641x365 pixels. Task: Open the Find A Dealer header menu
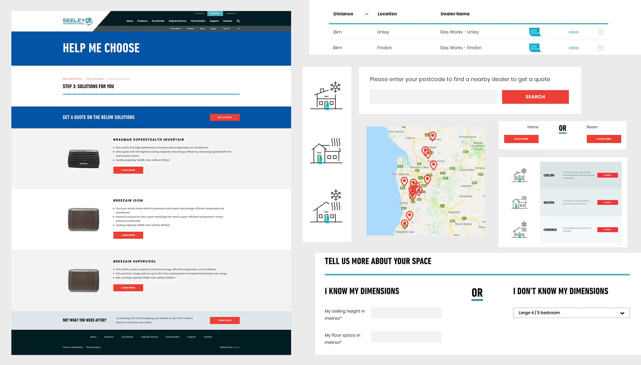tap(198, 21)
